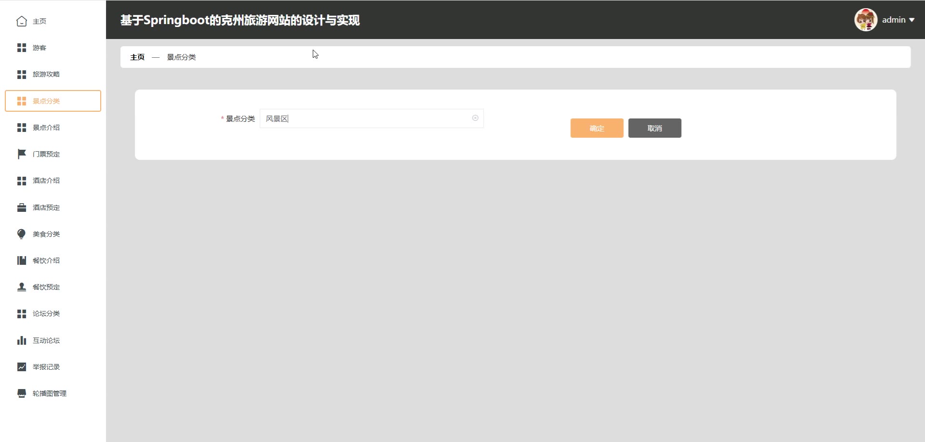Click the grid icon next to 景点介绍
Image resolution: width=925 pixels, height=442 pixels.
pos(22,128)
